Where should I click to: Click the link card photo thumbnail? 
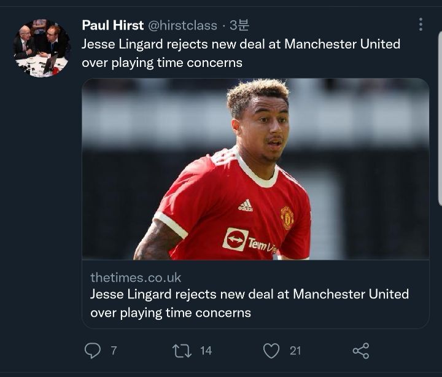coord(255,169)
